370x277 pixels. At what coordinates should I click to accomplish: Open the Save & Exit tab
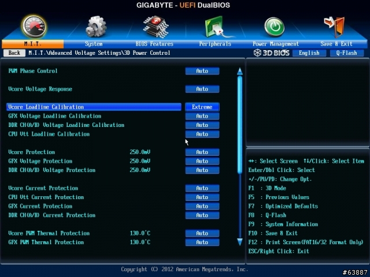tap(336, 44)
